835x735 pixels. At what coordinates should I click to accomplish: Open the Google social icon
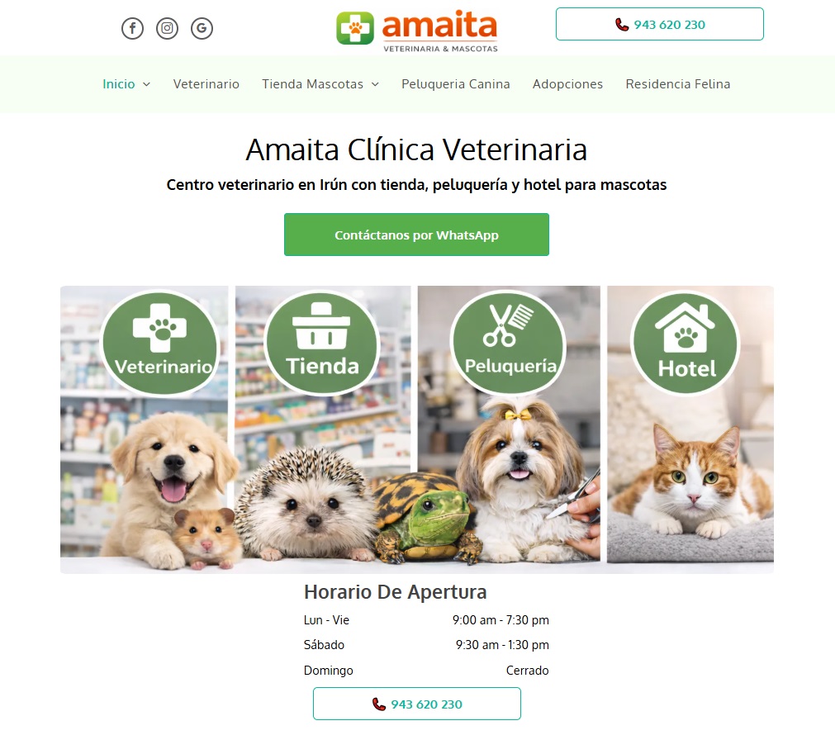click(x=202, y=28)
